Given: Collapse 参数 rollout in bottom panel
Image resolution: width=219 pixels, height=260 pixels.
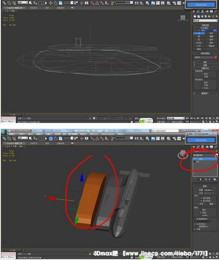Looking at the screenshot, I should tap(205, 186).
